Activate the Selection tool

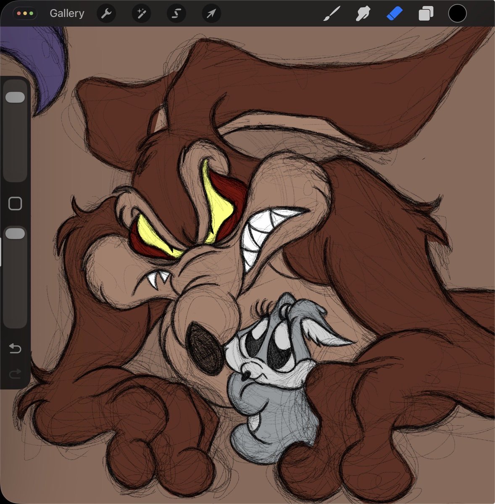tap(176, 13)
